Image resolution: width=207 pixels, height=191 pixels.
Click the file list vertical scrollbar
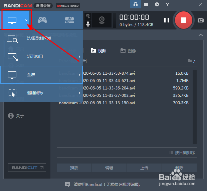click(x=195, y=107)
